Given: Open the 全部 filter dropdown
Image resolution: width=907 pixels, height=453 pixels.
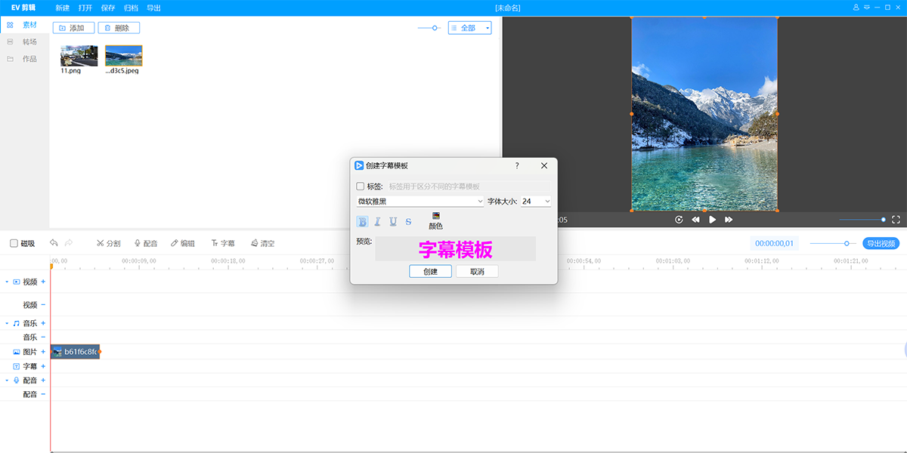Looking at the screenshot, I should coord(469,28).
